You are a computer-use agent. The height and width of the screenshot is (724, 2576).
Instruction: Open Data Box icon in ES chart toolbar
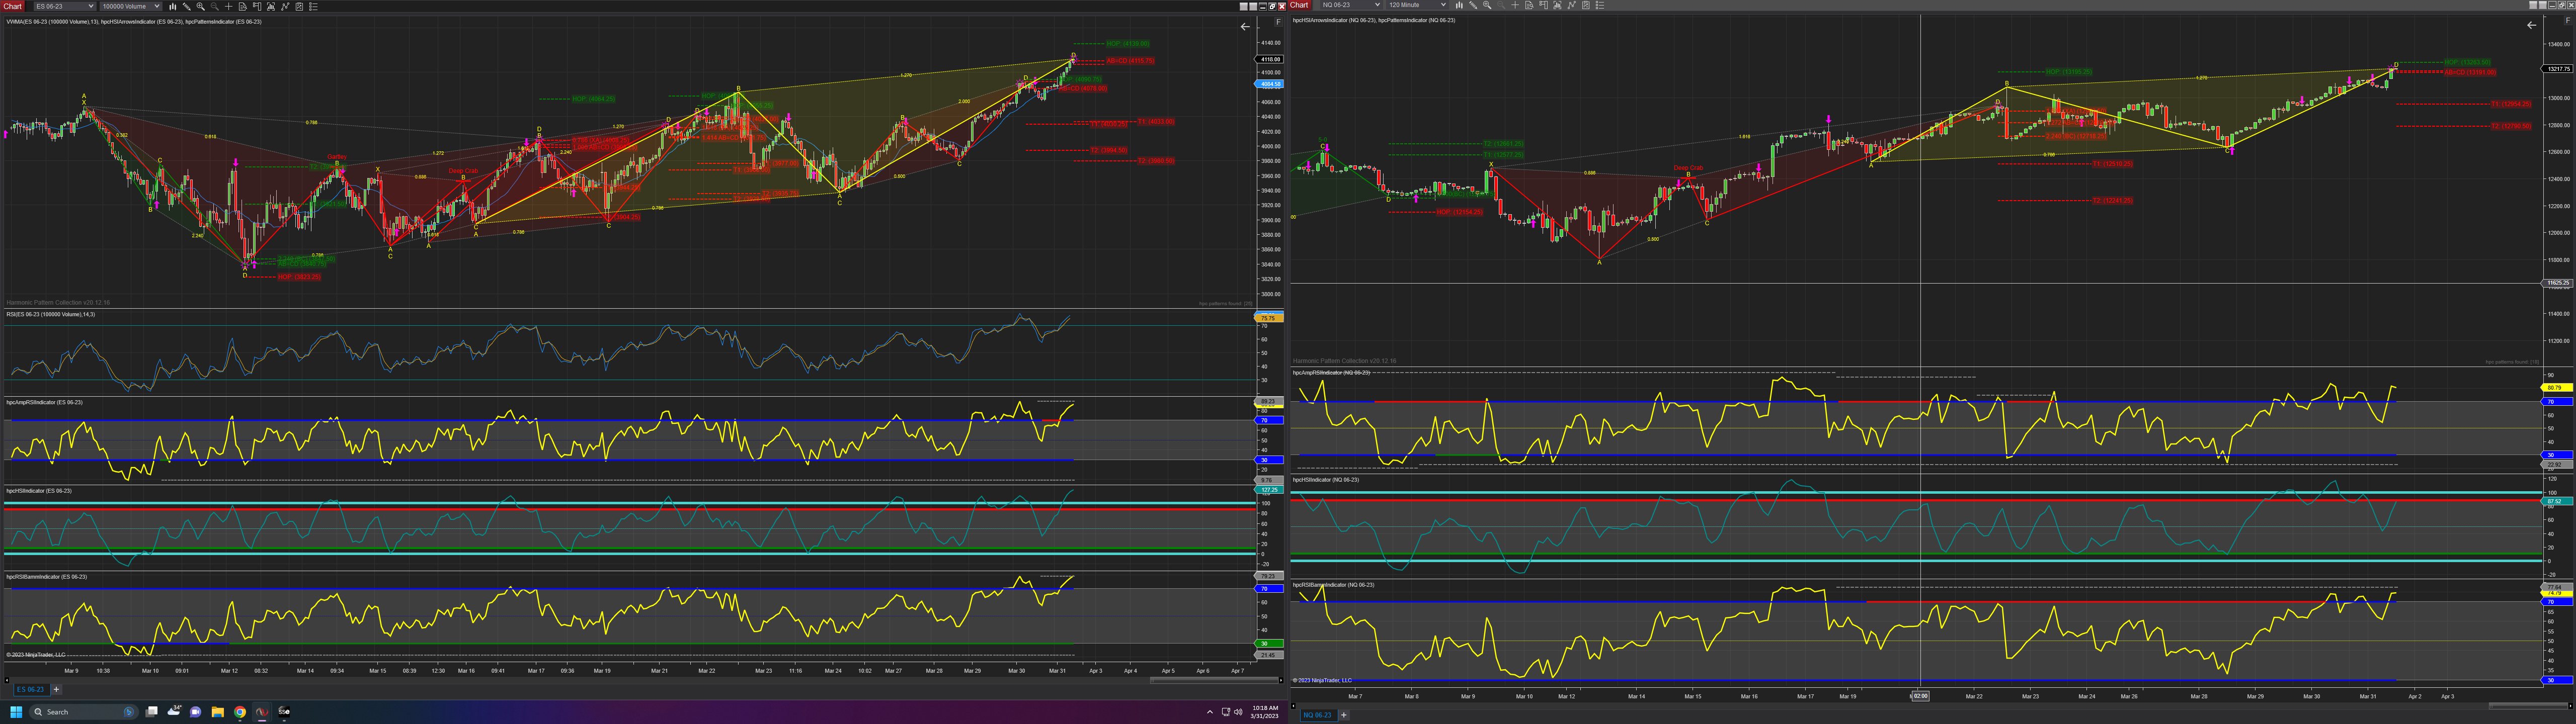point(243,6)
